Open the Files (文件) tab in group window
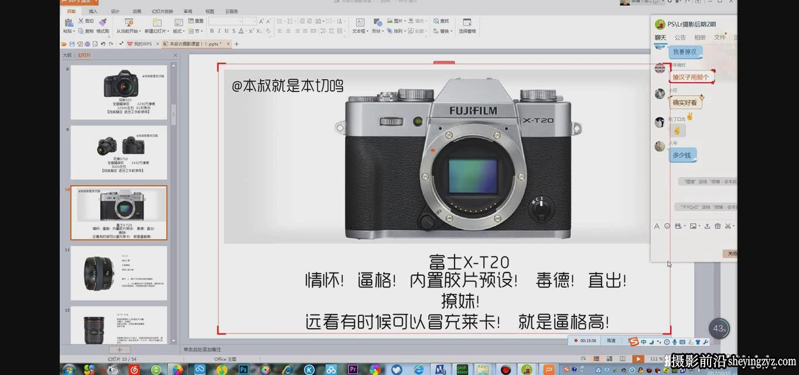This screenshot has width=799, height=375. (x=720, y=37)
